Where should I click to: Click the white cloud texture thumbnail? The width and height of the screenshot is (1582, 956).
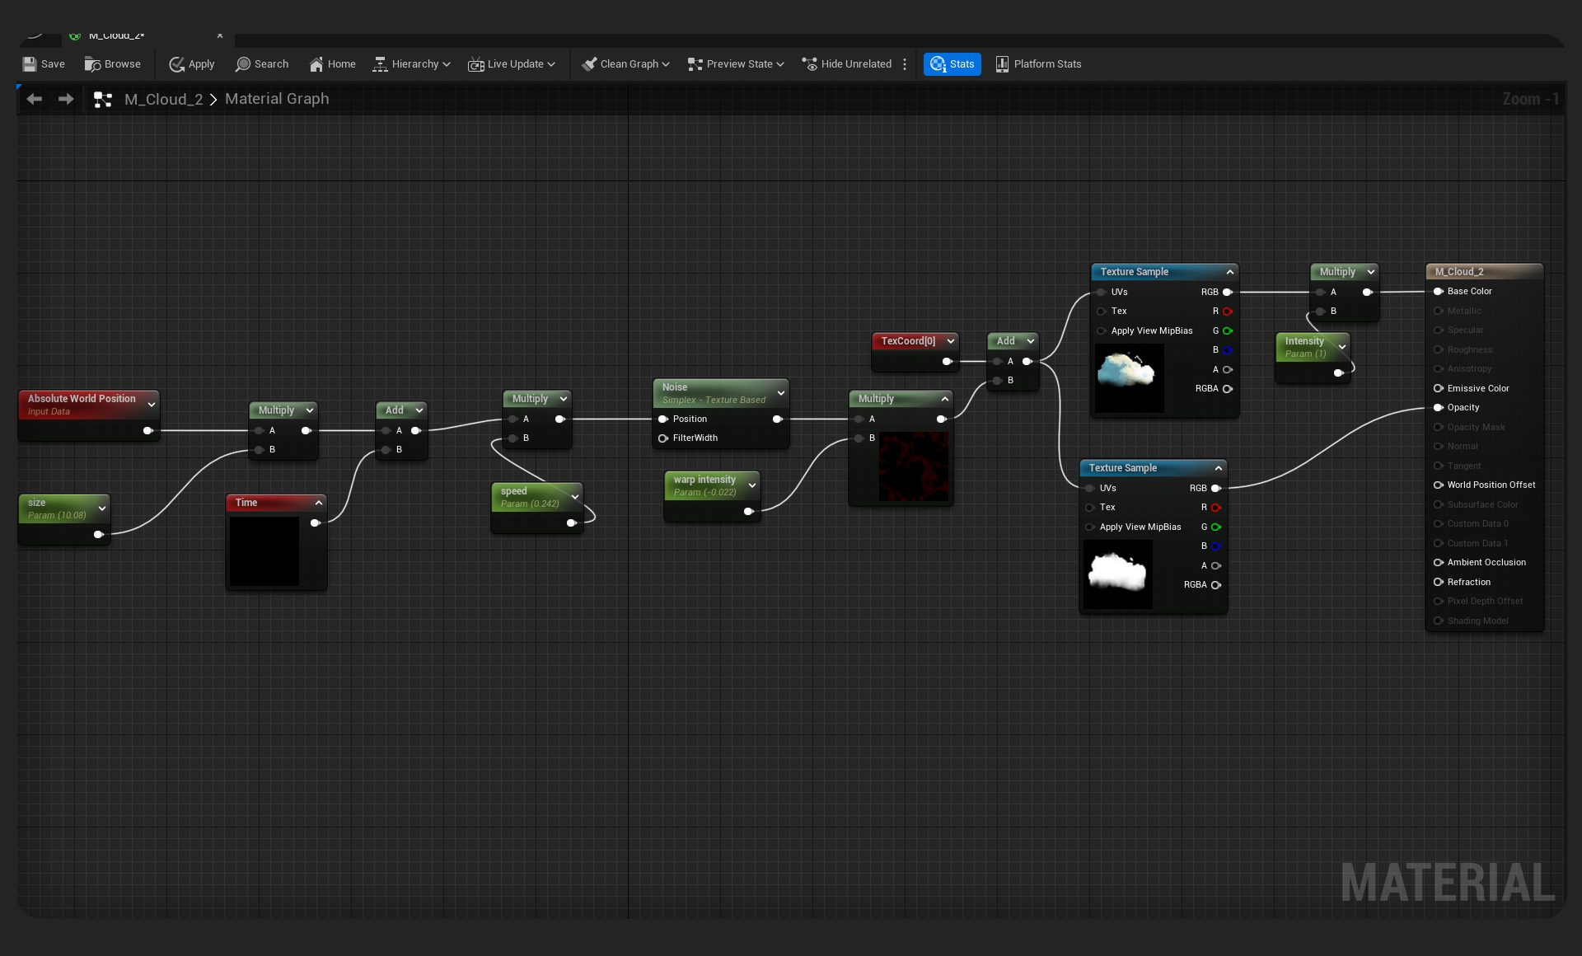click(x=1117, y=573)
